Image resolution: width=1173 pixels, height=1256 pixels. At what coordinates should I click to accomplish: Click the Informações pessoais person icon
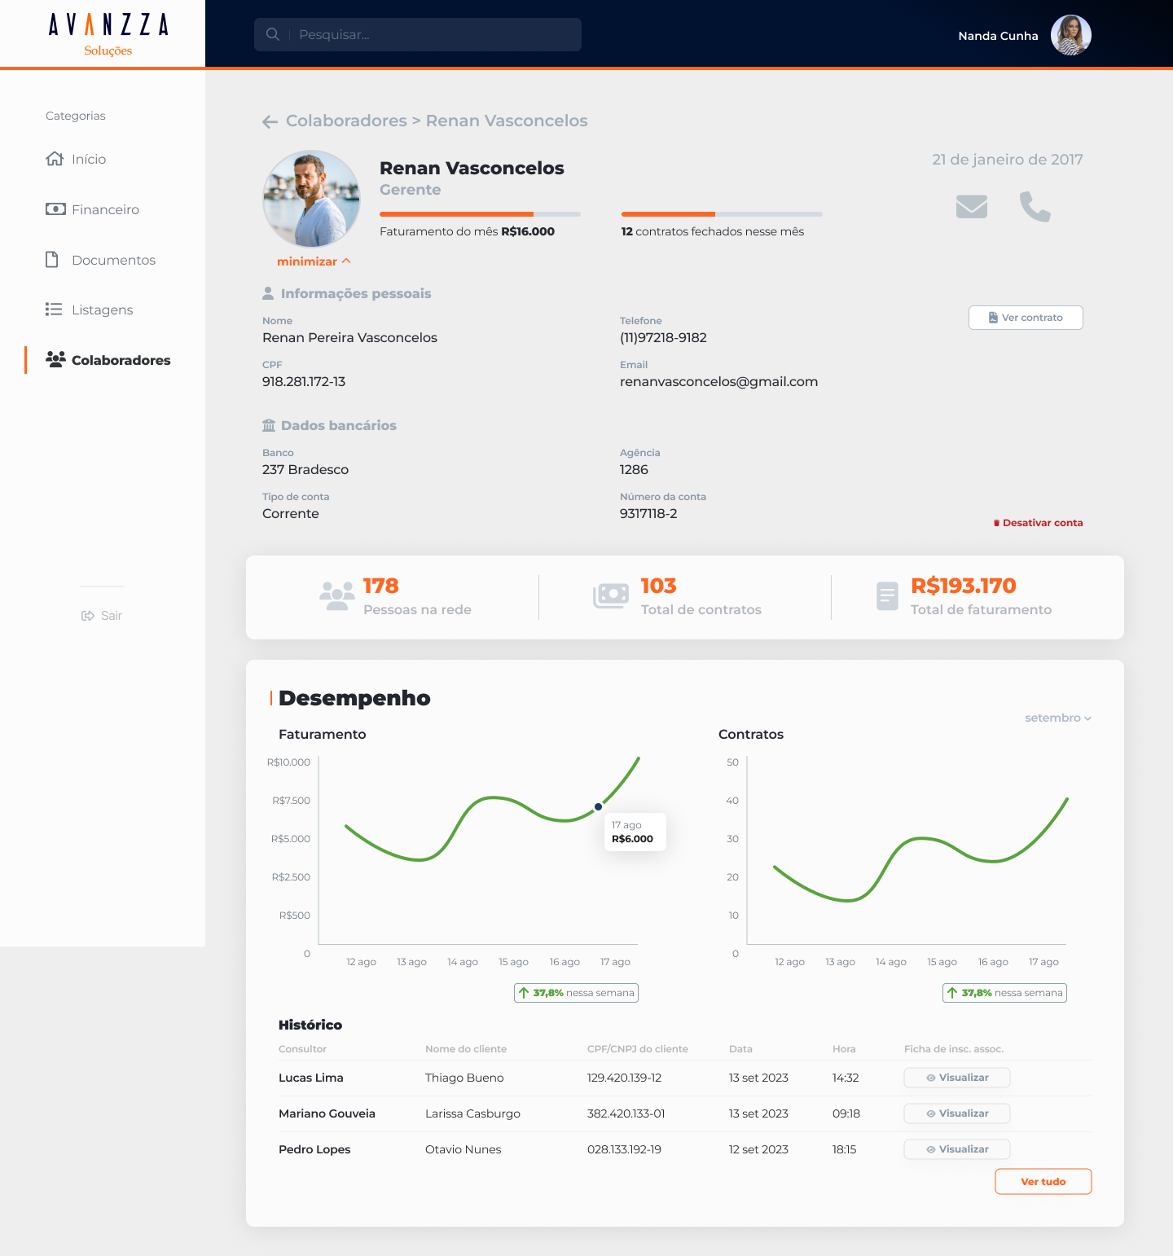point(268,293)
